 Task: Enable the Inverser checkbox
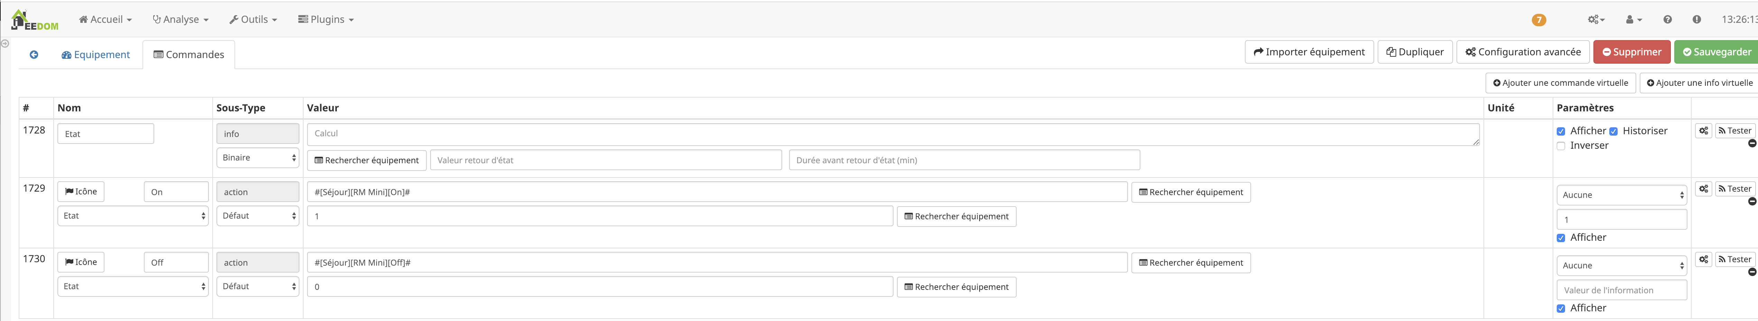pyautogui.click(x=1561, y=146)
